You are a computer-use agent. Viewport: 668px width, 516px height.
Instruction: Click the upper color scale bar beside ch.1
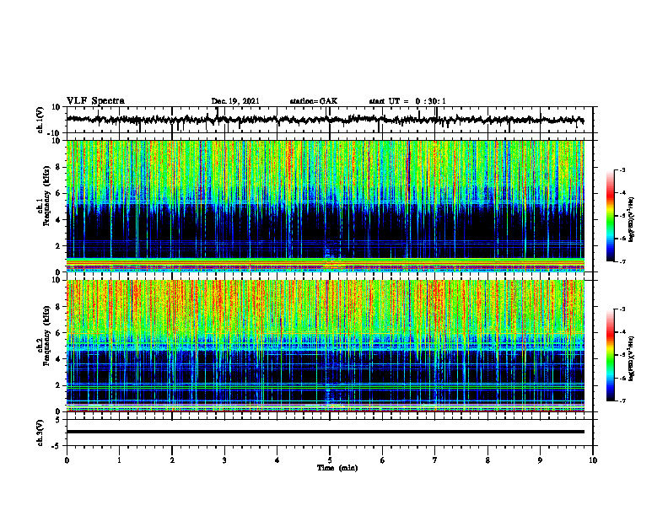point(610,216)
